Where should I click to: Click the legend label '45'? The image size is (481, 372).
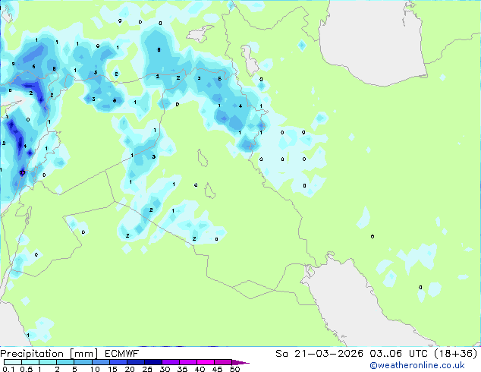click(217, 369)
